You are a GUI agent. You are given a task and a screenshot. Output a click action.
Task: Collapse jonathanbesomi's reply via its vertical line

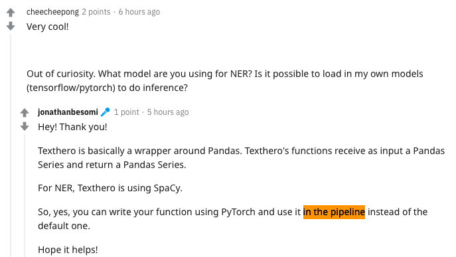(x=25, y=196)
